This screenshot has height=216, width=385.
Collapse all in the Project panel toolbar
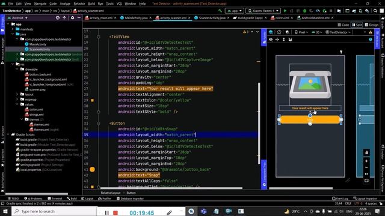pyautogui.click(x=64, y=18)
